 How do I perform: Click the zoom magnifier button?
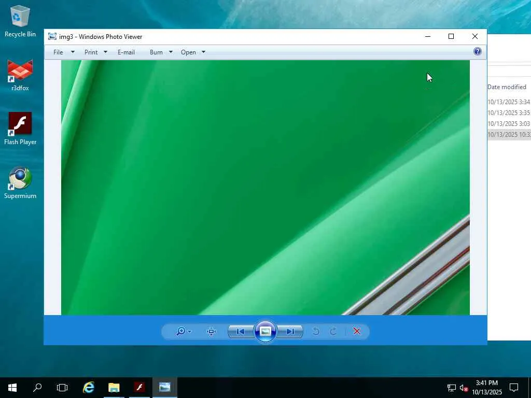[181, 331]
